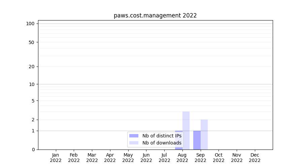This screenshot has width=303, height=168.
Task: Click the September distinct IPs bar
Action: [x=197, y=140]
